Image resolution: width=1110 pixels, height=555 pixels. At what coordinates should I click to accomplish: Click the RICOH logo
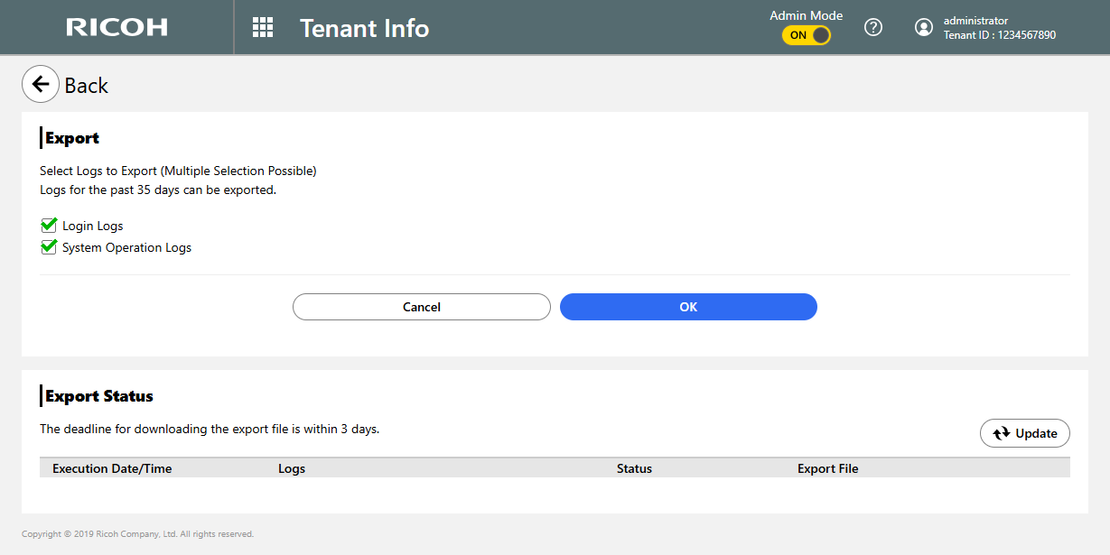click(117, 27)
